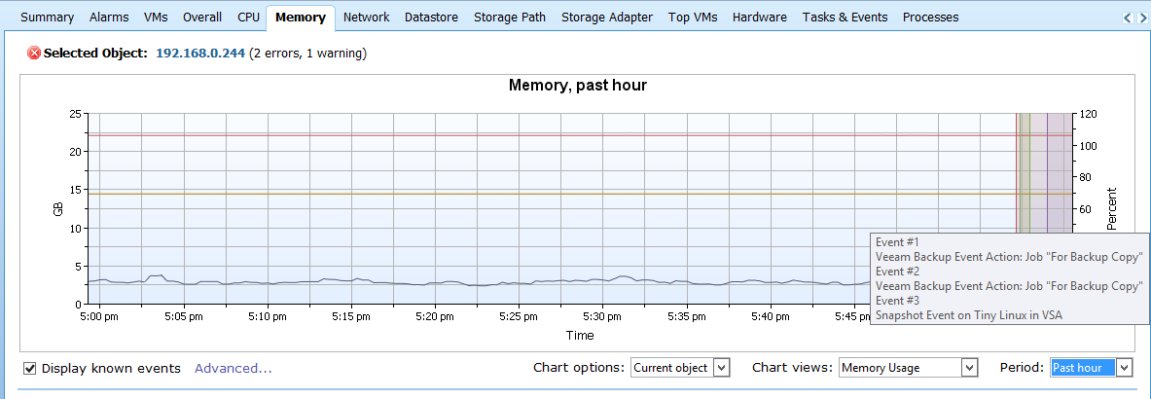Go to Tasks & Events tab
Screen dimensions: 1151x399
point(845,17)
